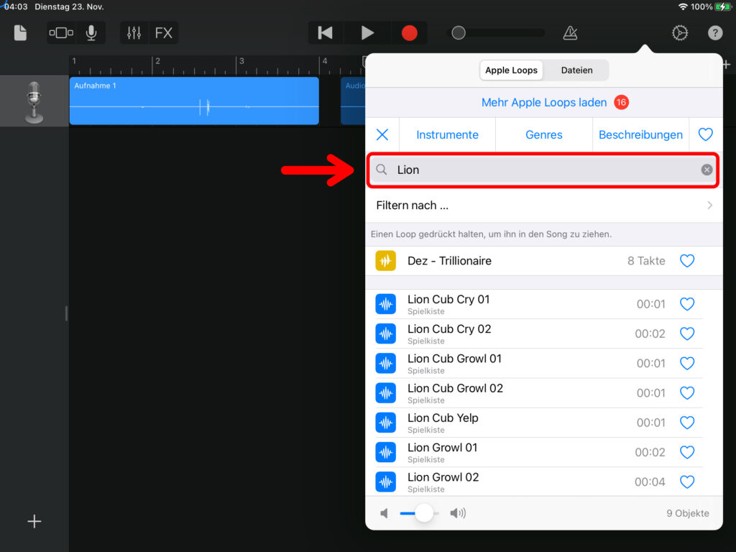Tap Mehr Apple Loops laden link

(544, 103)
